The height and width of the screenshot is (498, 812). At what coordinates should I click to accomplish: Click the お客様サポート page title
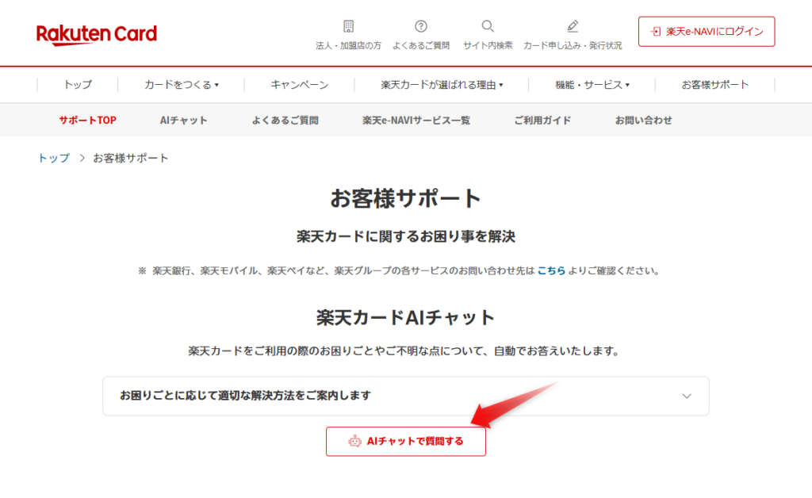(x=405, y=198)
